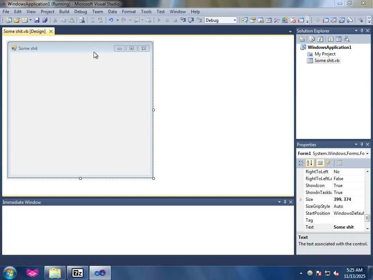Click the Step Into debug icon
The height and width of the screenshot is (280, 373).
click(x=183, y=20)
